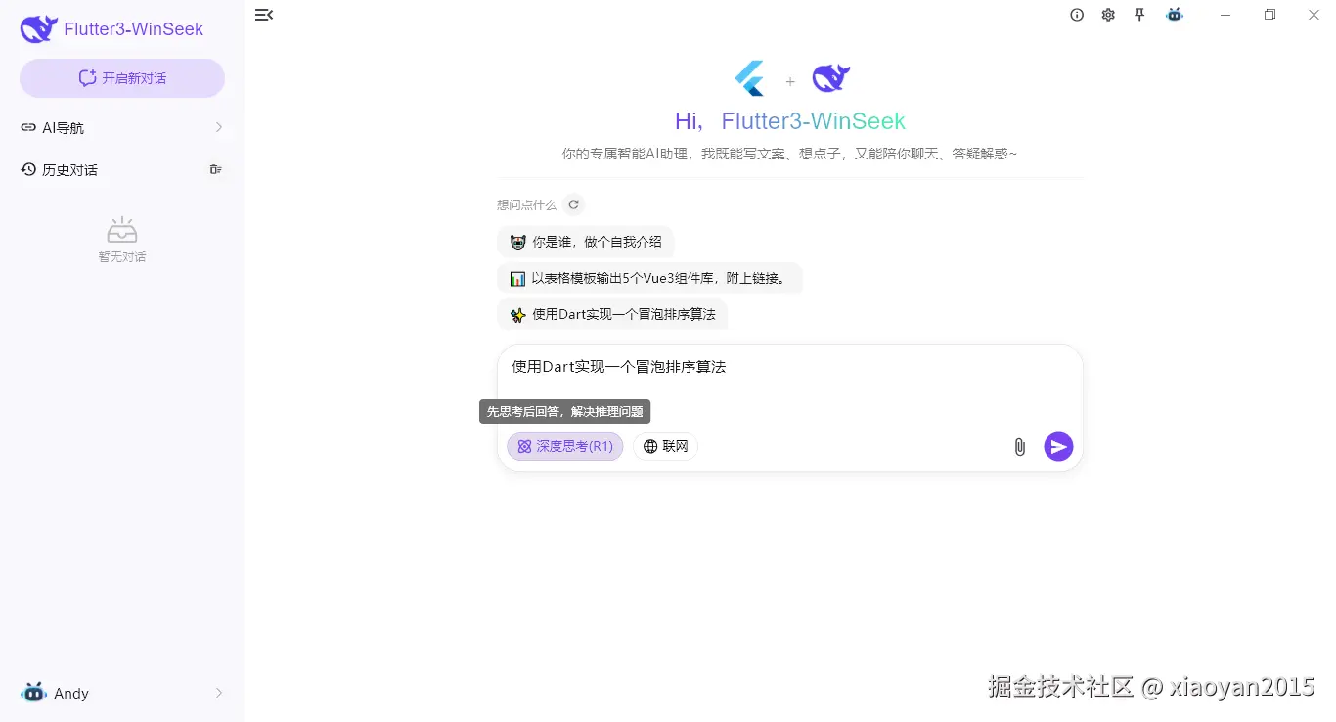This screenshot has width=1336, height=722.
Task: Expand the Andy account panel
Action: pyautogui.click(x=217, y=693)
